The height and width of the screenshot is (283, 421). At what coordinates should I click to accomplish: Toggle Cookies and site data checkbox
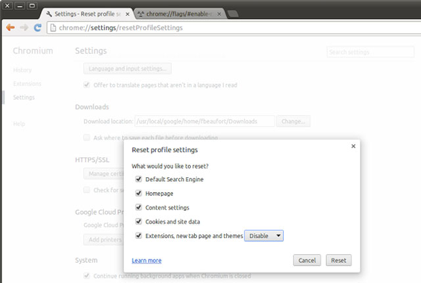pos(138,221)
